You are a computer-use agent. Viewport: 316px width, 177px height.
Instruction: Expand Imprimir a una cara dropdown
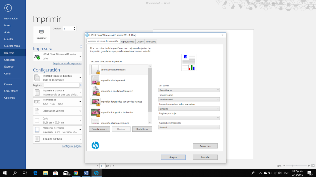(58, 92)
